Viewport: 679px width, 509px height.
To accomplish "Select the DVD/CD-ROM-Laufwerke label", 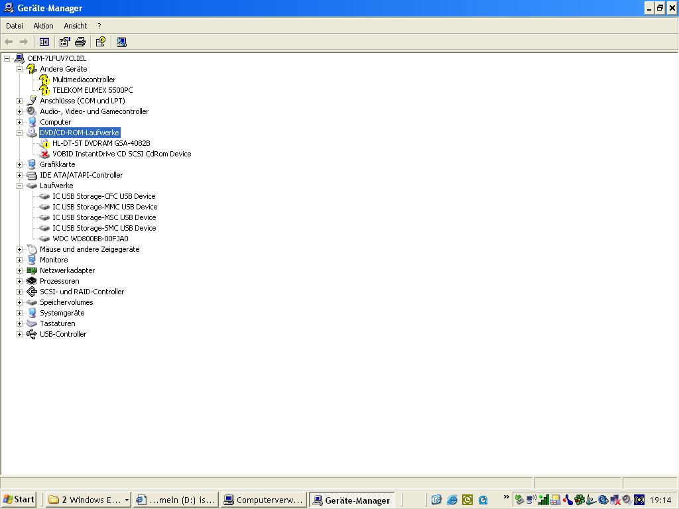I will 80,133.
